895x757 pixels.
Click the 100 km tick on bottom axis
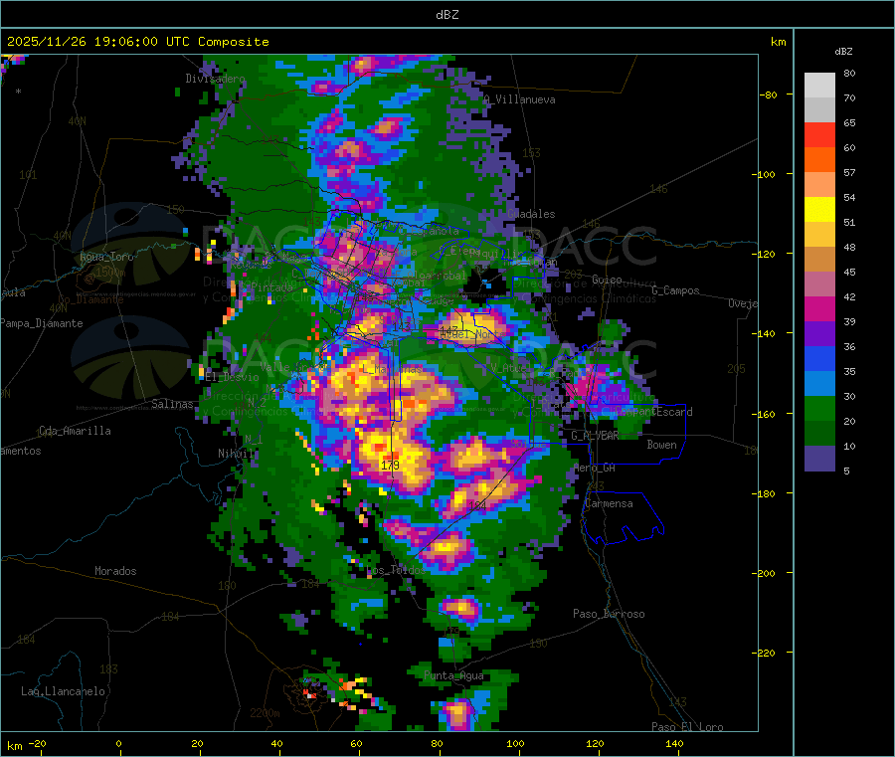point(515,743)
